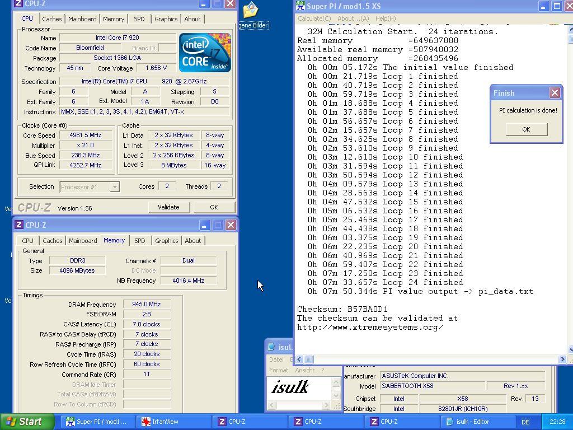Click the isulk text in editor
573x430 pixels.
pyautogui.click(x=290, y=387)
